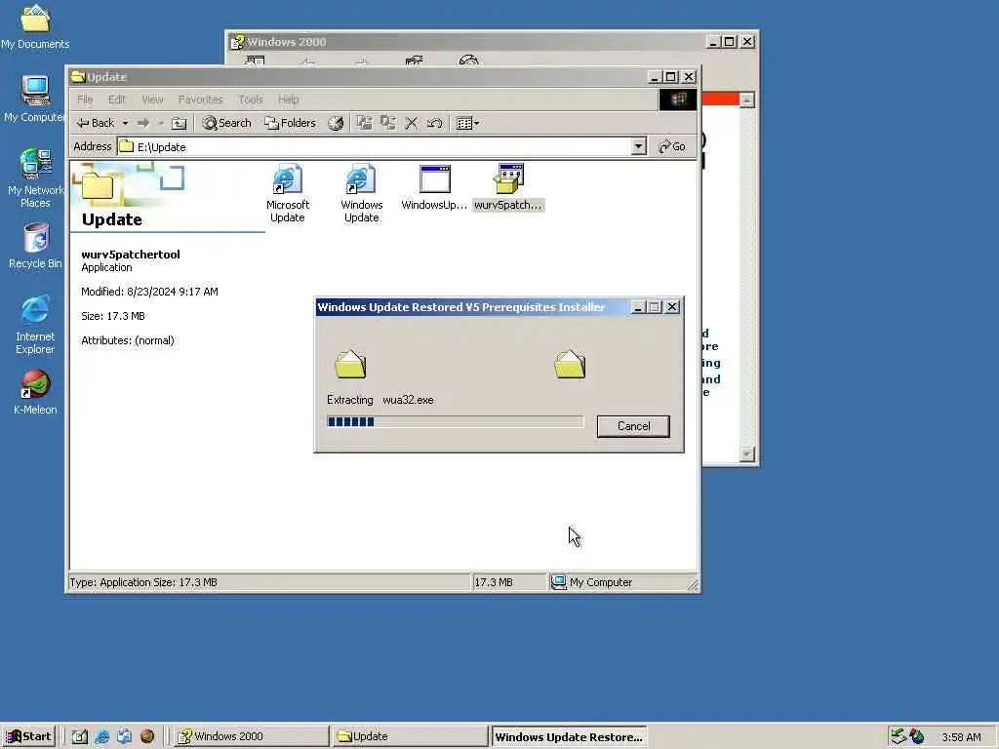This screenshot has height=749, width=999.
Task: Expand the Address bar dropdown
Action: [x=638, y=146]
